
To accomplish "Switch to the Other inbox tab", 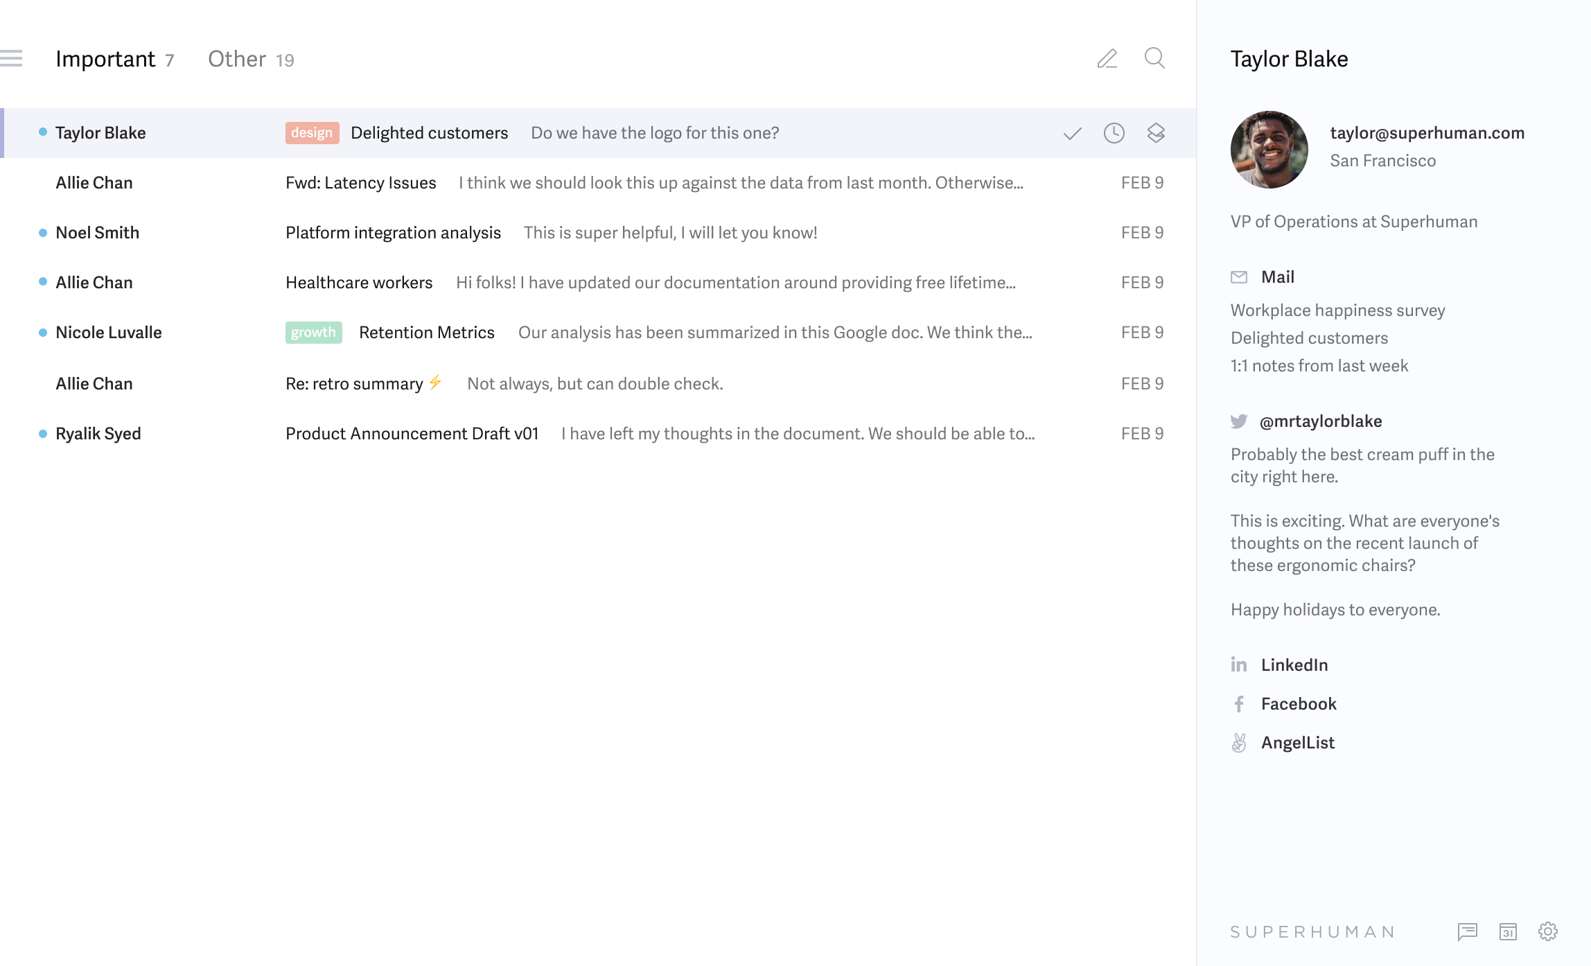I will [x=238, y=58].
